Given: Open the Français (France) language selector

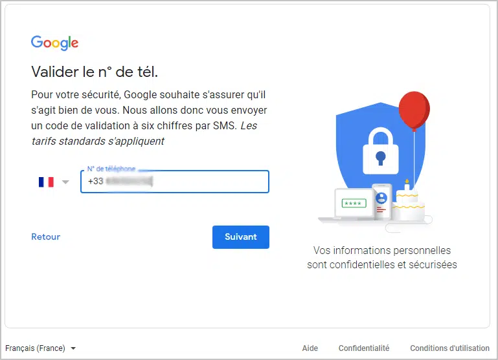Looking at the screenshot, I should pyautogui.click(x=36, y=348).
